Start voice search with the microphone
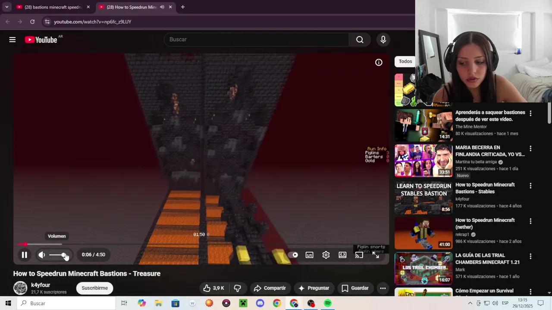 (383, 40)
